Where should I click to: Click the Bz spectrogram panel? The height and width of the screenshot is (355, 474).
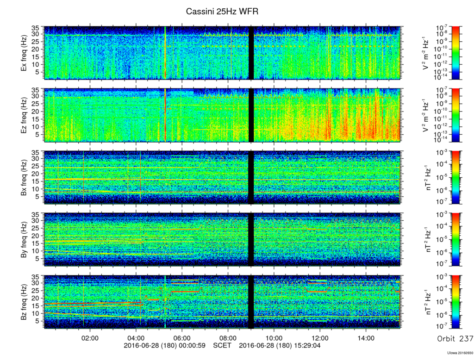[x=222, y=302]
